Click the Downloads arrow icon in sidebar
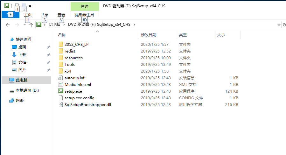Screen dimensions: 286x155 [14, 55]
